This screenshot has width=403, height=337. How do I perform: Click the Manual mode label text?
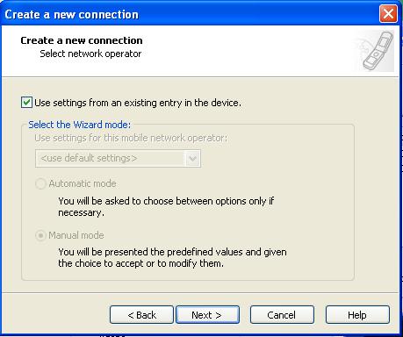76,235
